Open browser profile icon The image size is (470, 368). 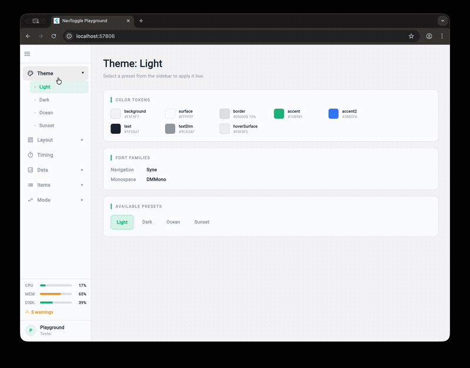coord(429,36)
